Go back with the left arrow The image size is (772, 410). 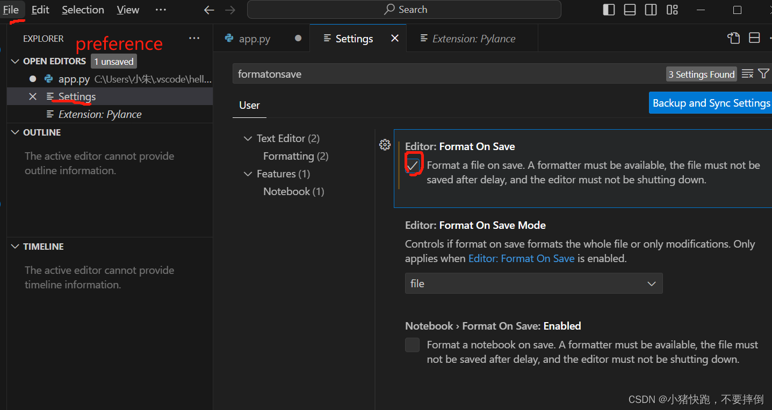(209, 10)
